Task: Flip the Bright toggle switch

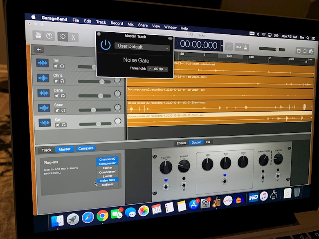Action: tap(184, 185)
